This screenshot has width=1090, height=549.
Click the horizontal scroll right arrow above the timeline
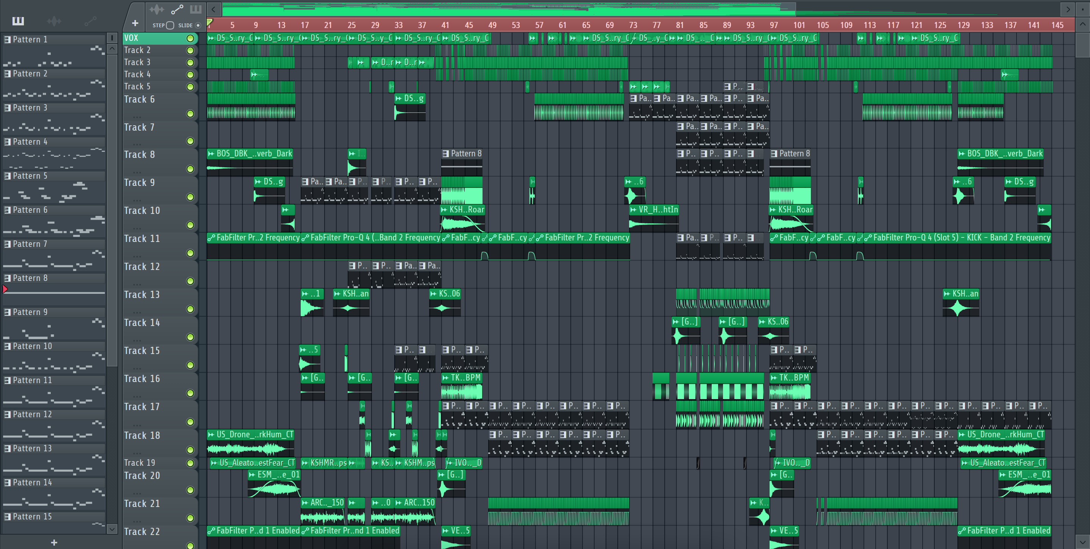(x=1068, y=9)
